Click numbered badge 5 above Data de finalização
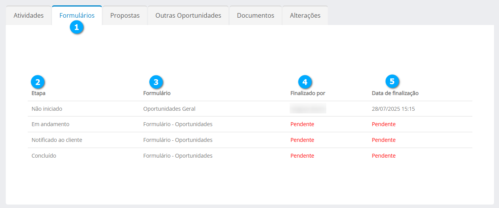Image resolution: width=499 pixels, height=208 pixels. pyautogui.click(x=392, y=82)
